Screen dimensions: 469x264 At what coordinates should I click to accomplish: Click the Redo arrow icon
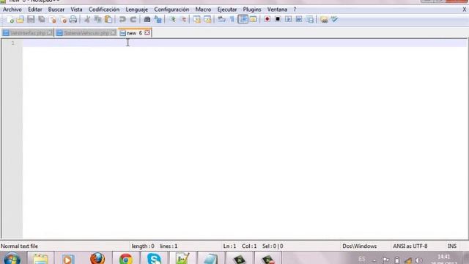point(133,20)
